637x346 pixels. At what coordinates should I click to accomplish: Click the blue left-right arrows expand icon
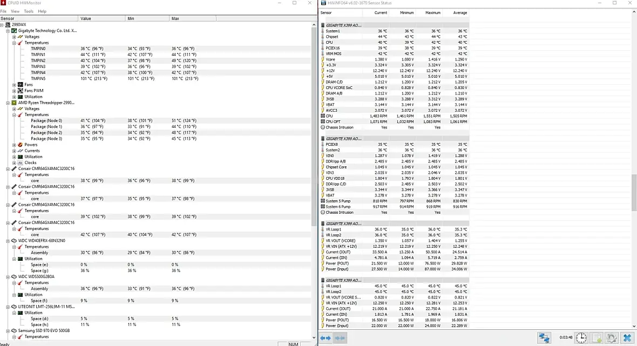[x=326, y=337]
